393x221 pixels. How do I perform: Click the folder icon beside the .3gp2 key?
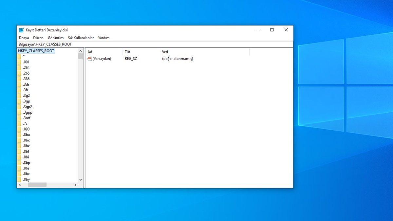click(x=20, y=107)
